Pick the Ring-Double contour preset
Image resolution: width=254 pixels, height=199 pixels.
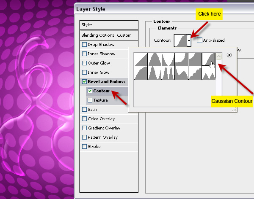click(x=168, y=73)
